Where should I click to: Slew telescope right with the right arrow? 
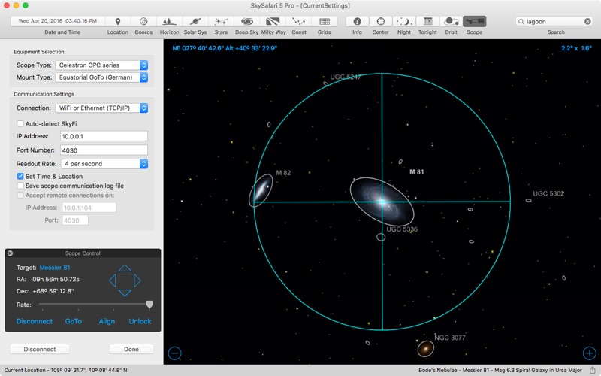[x=137, y=280]
